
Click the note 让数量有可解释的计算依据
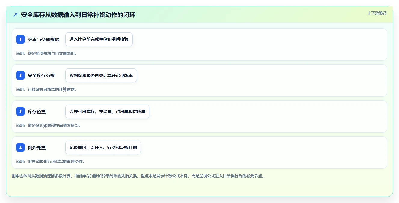point(46,89)
